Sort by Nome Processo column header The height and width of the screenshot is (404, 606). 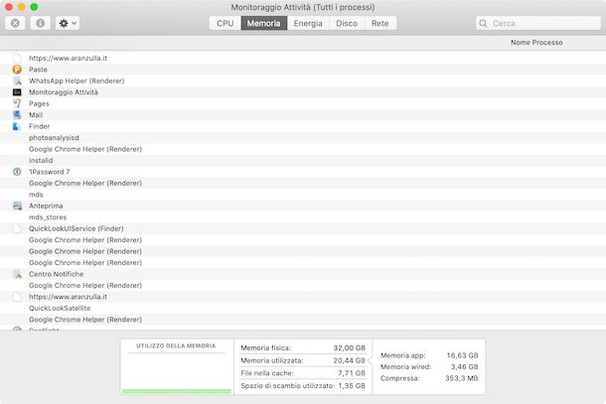pyautogui.click(x=536, y=43)
